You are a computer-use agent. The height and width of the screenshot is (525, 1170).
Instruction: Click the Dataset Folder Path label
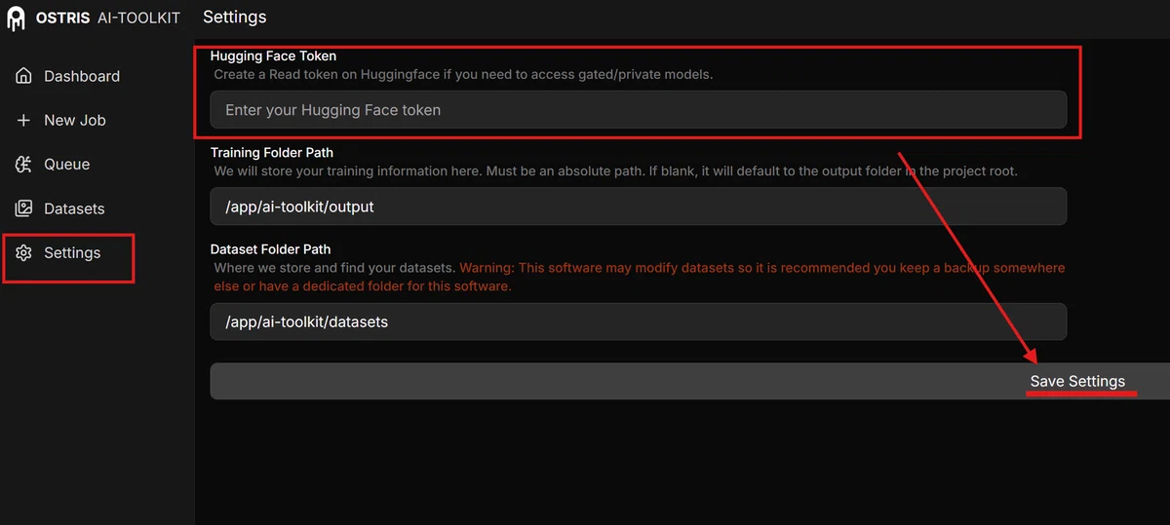click(x=270, y=249)
